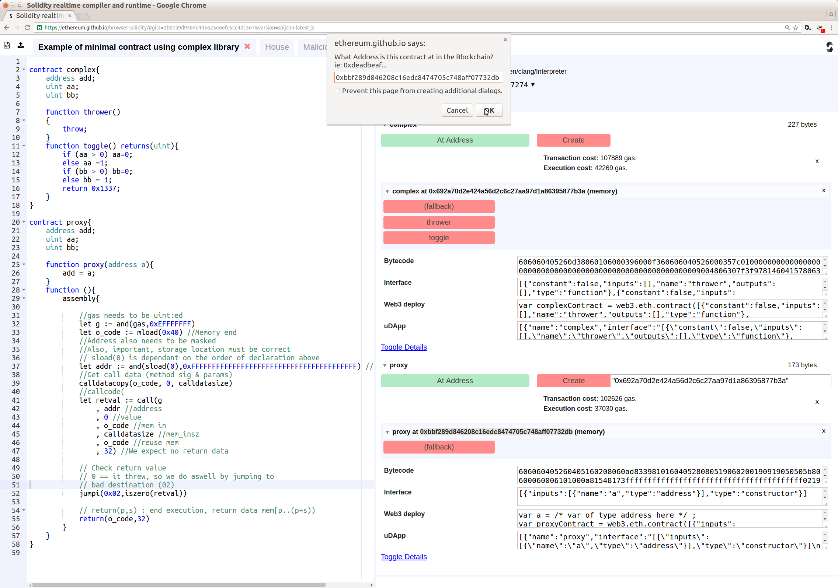Click the upload/publish gist icon
Viewport: 838px width, 588px height.
click(x=21, y=45)
